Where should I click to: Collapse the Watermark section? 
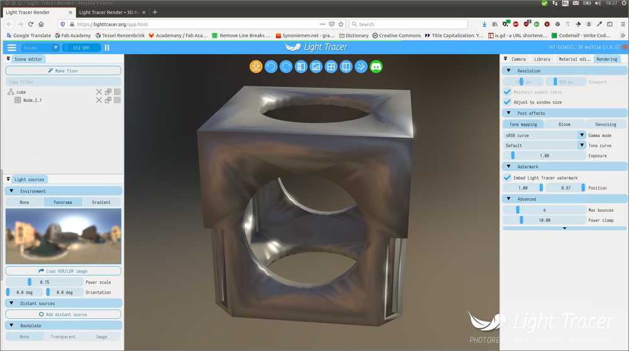[509, 167]
